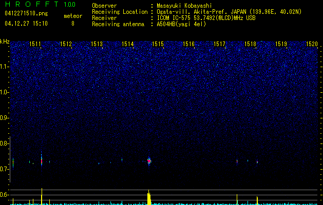Click the 0.6 kHz axis label
This screenshot has height=205, width=323.
5,195
